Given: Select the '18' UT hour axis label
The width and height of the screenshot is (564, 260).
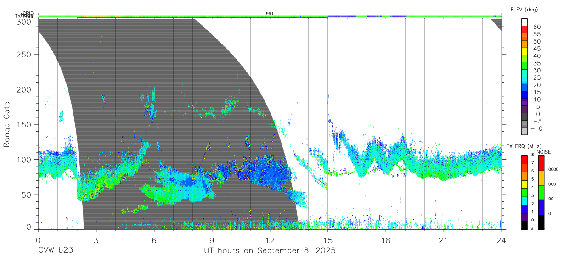Looking at the screenshot, I should 386,240.
